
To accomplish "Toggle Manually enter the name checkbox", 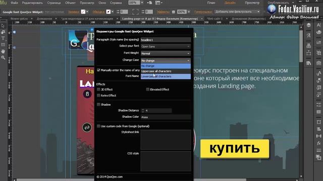I will [98, 70].
